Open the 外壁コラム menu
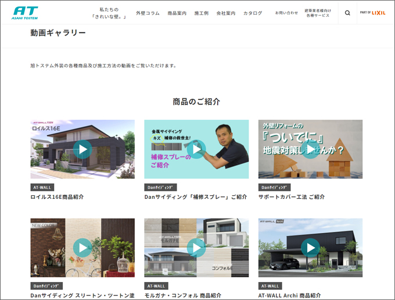This screenshot has width=395, height=300. pos(148,13)
